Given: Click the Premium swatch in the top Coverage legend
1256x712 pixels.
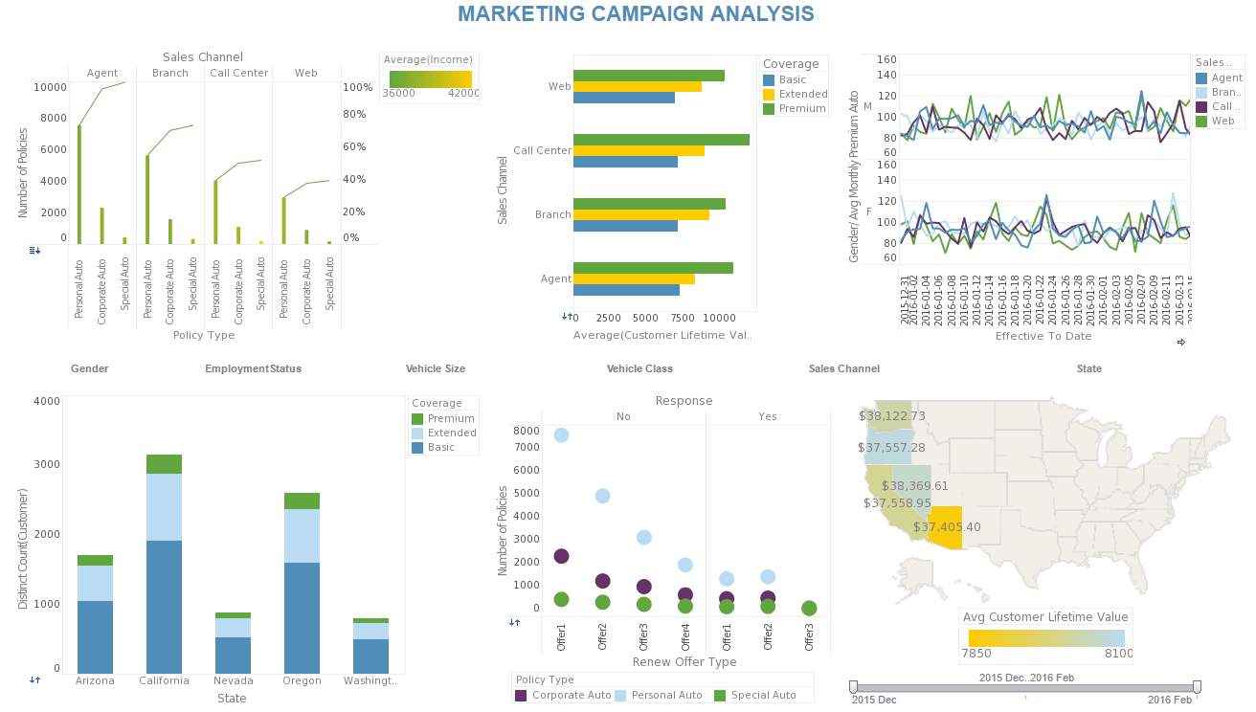Looking at the screenshot, I should tap(769, 109).
